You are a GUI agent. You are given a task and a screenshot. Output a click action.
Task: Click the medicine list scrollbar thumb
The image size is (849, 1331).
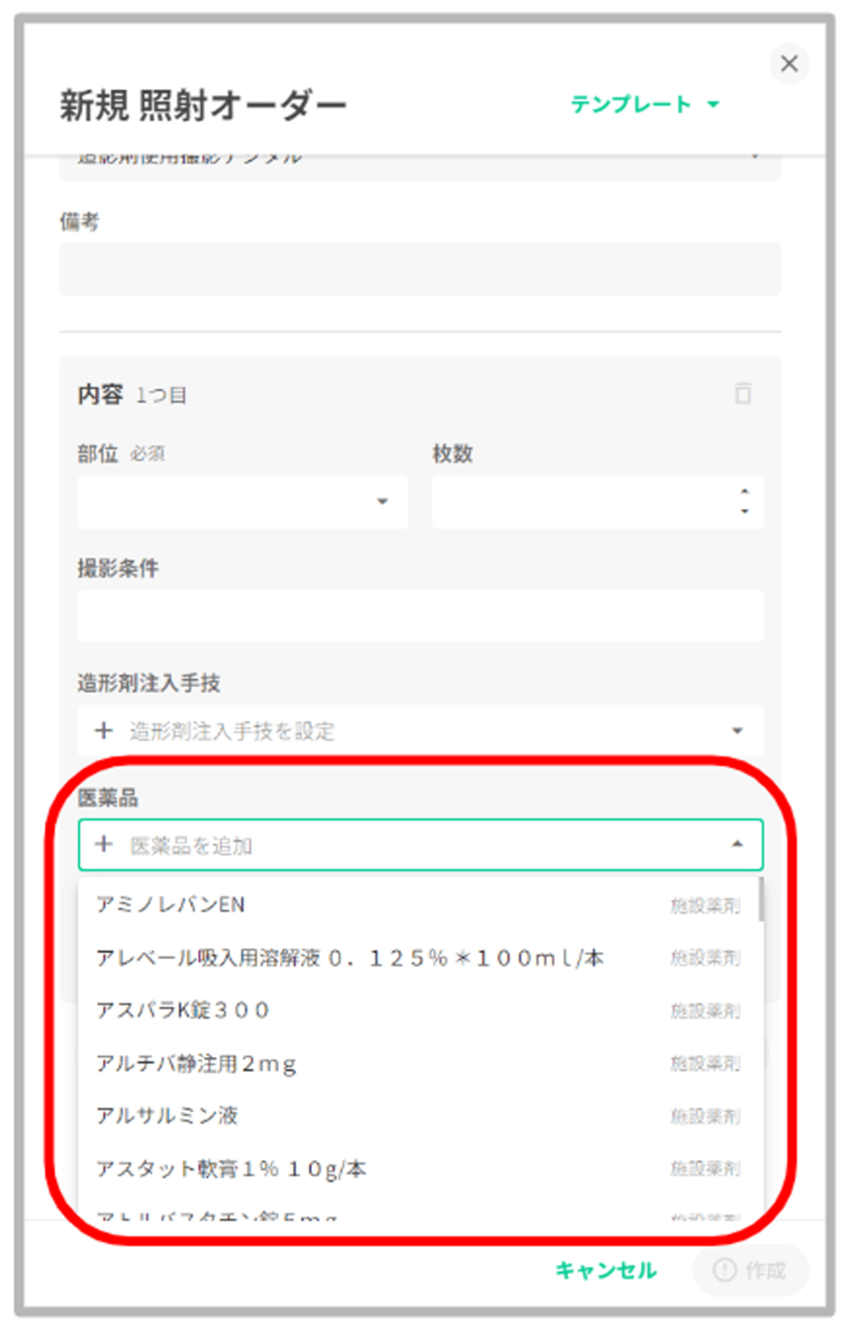click(x=761, y=899)
